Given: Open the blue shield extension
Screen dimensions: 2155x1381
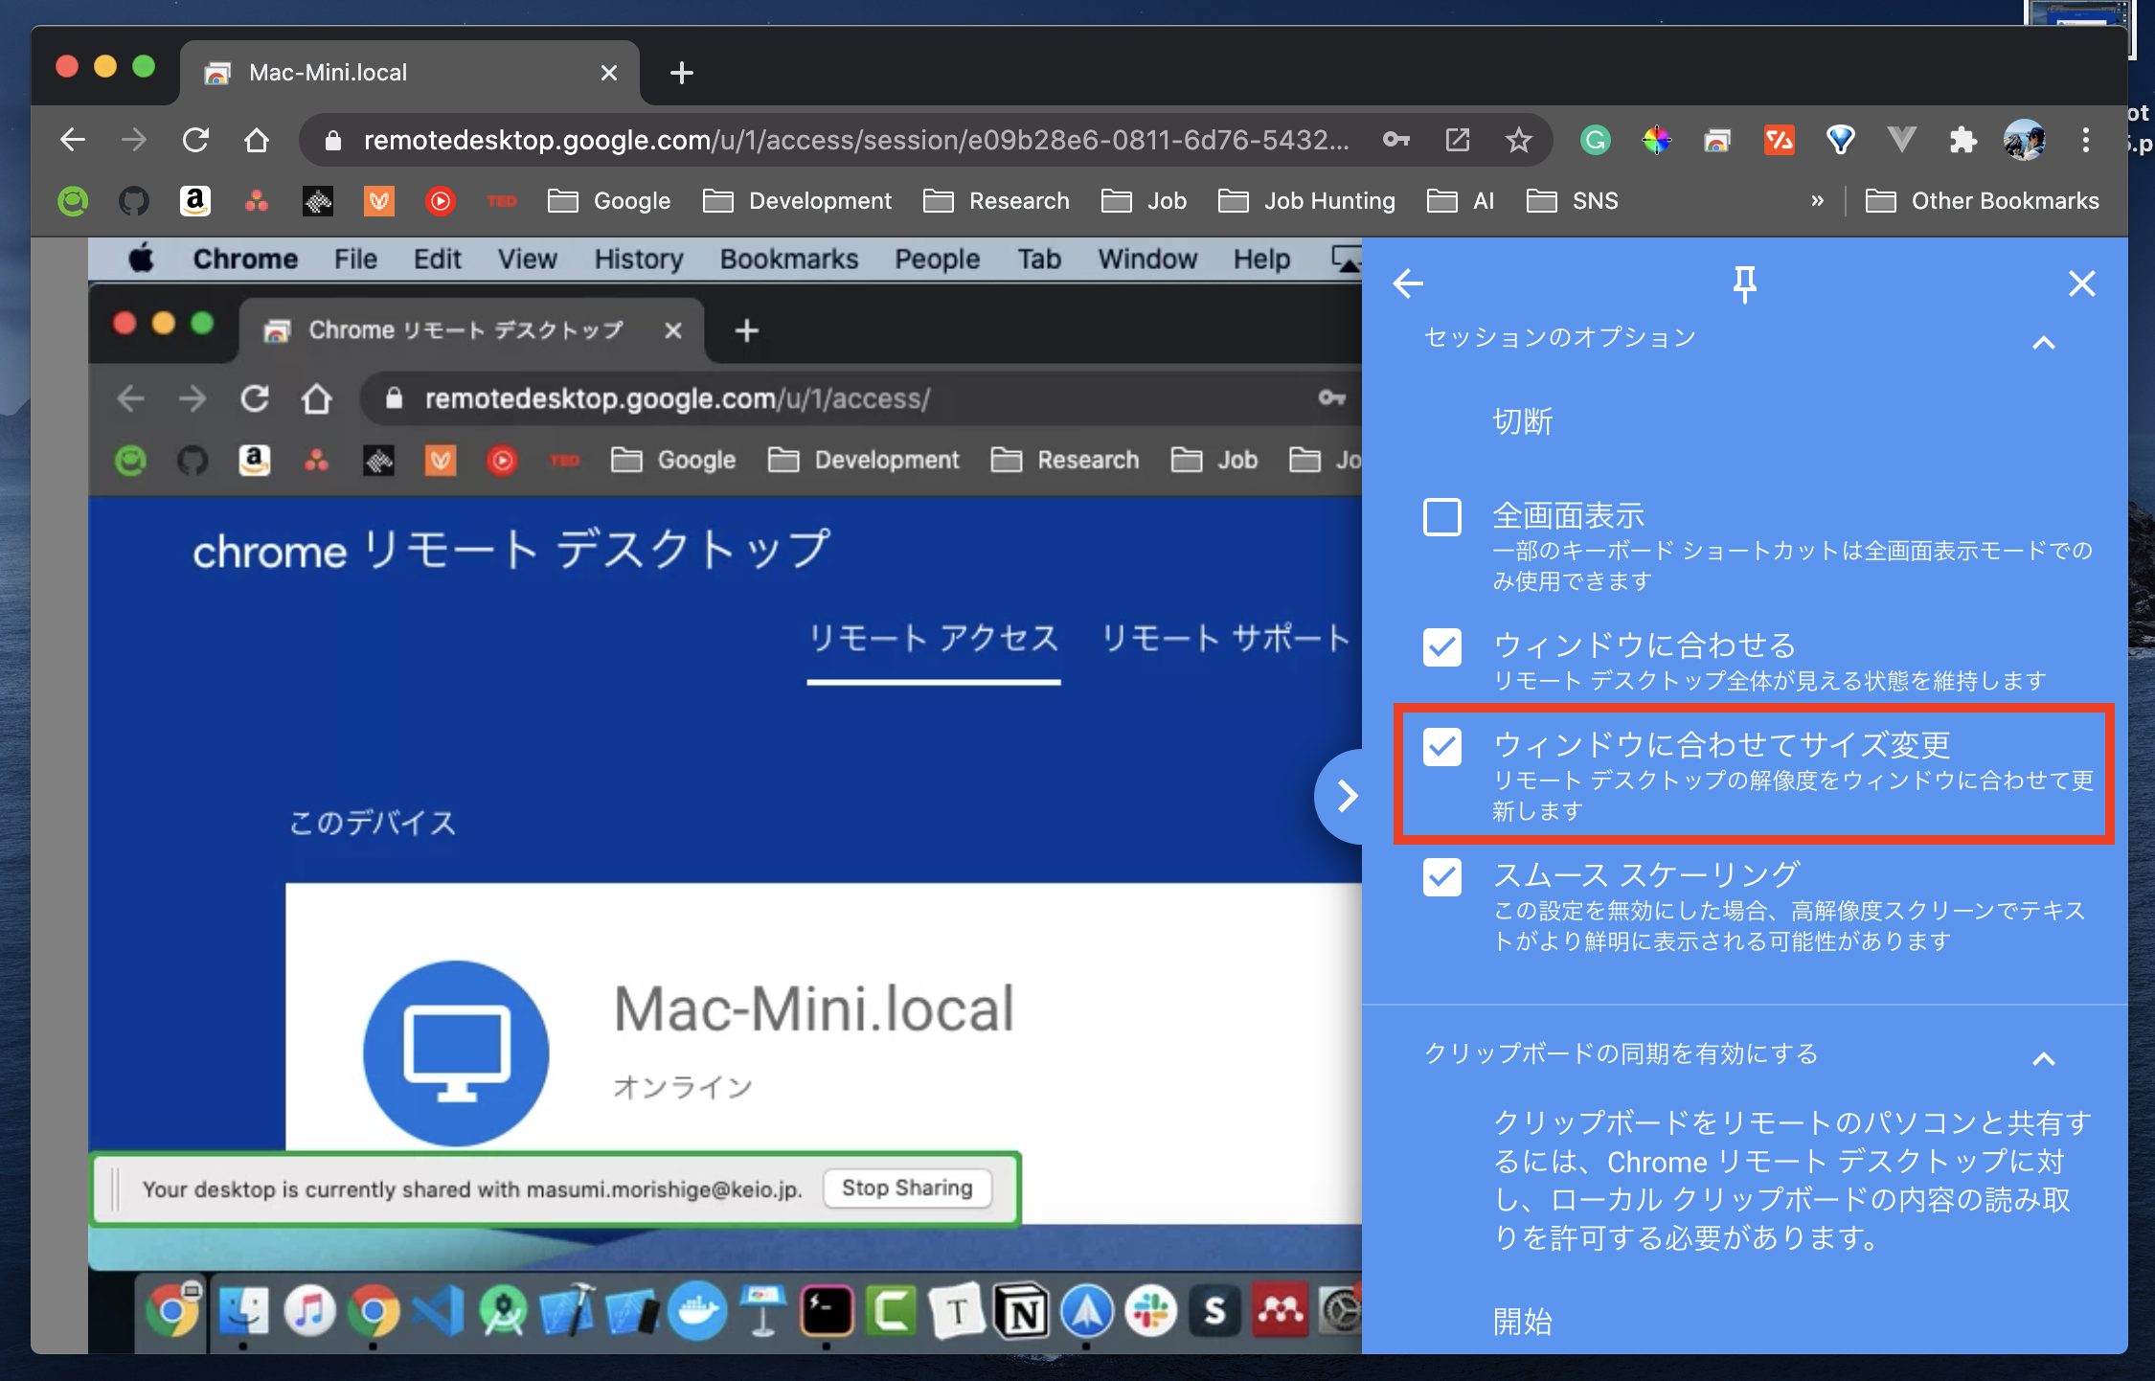Looking at the screenshot, I should pyautogui.click(x=1840, y=140).
